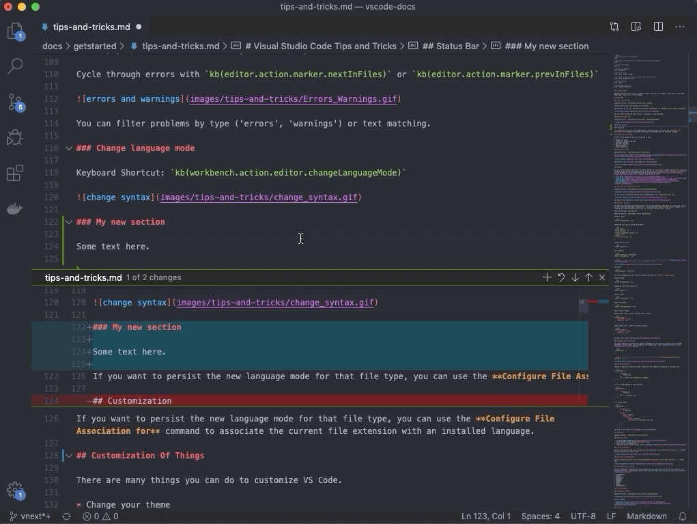Open Source Control with 5 pending changes
Image resolution: width=697 pixels, height=524 pixels.
tap(14, 102)
